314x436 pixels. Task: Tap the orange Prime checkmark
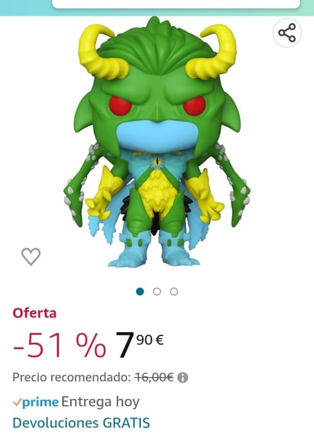17,403
